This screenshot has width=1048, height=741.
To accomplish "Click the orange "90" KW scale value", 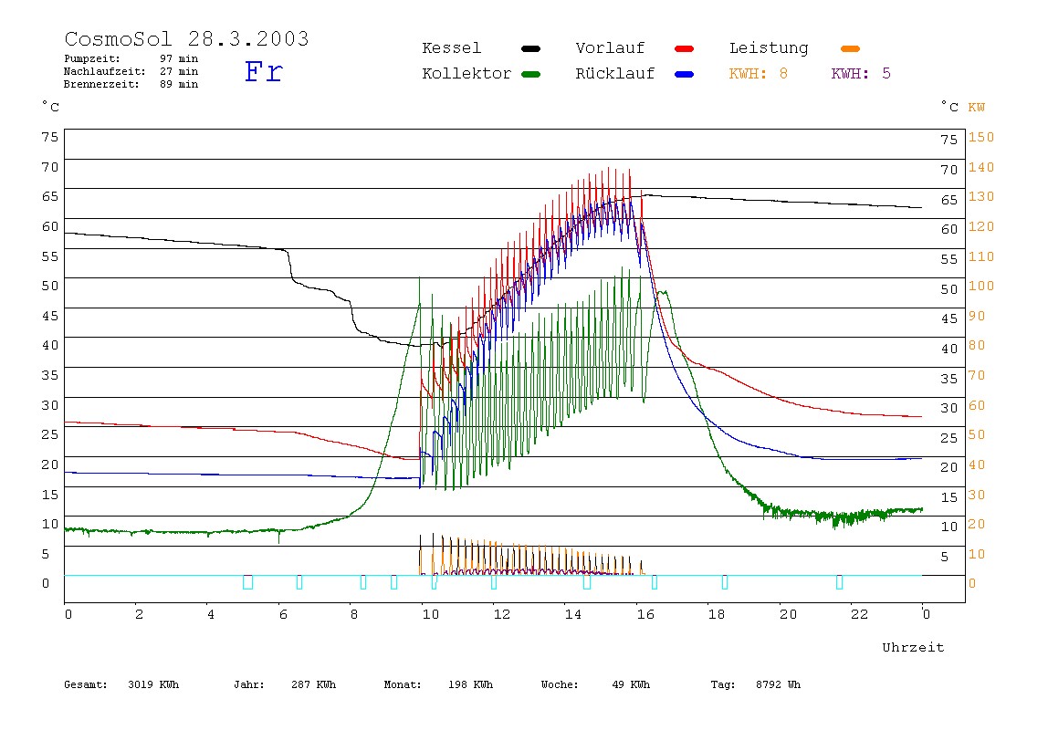I will [x=977, y=316].
